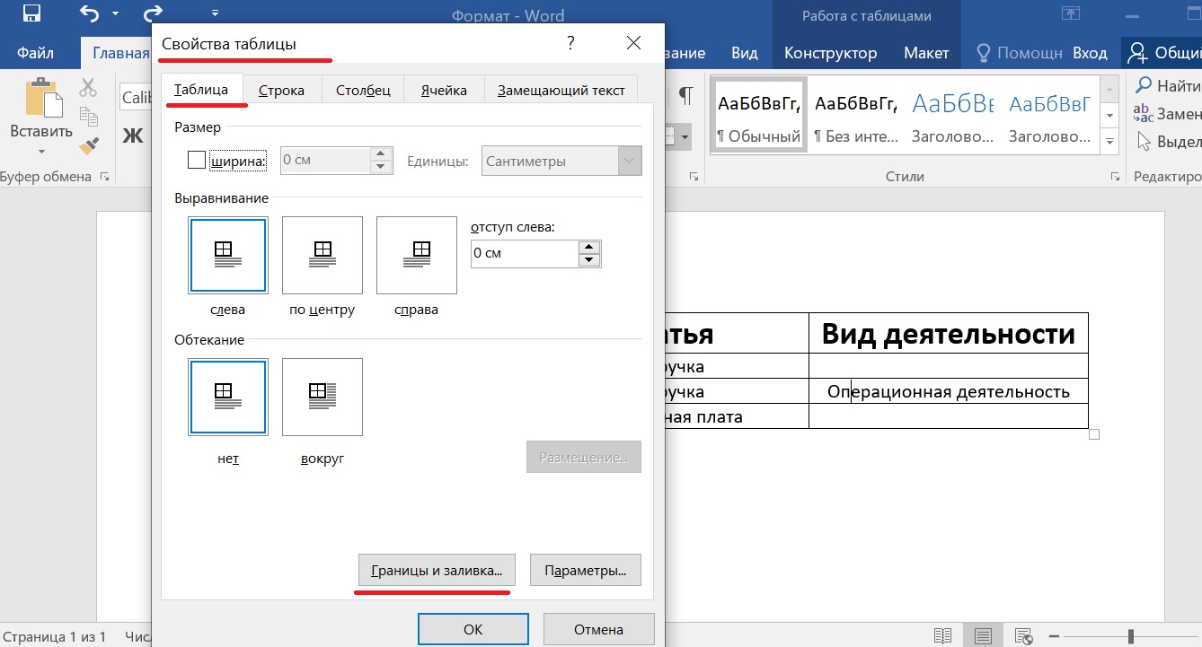Image resolution: width=1202 pixels, height=647 pixels.
Task: Switch to Read Mode view icon
Action: (942, 636)
